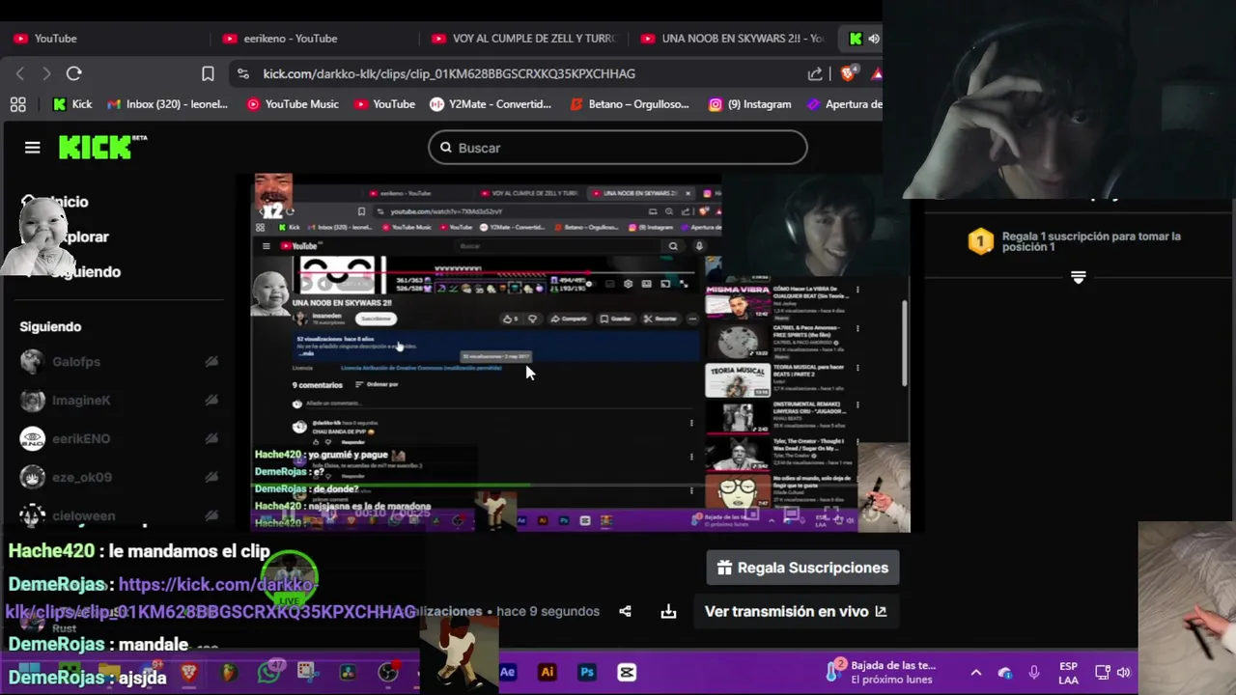The height and width of the screenshot is (695, 1236).
Task: Open OBS Studio from the taskbar
Action: coord(388,673)
